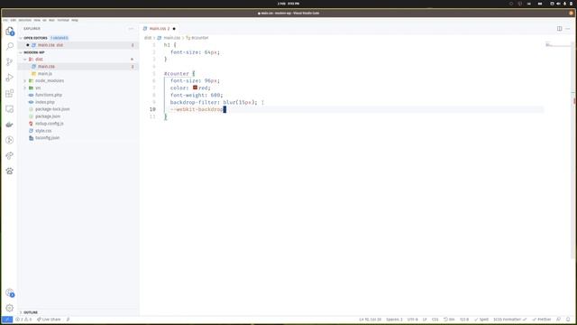Click the dist breadcrumb segment

click(148, 38)
